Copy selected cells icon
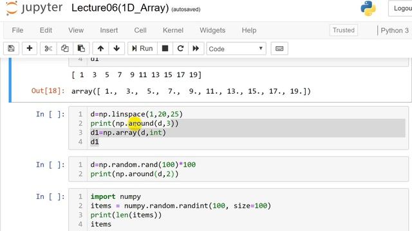Image resolution: width=412 pixels, height=231 pixels. click(x=64, y=49)
